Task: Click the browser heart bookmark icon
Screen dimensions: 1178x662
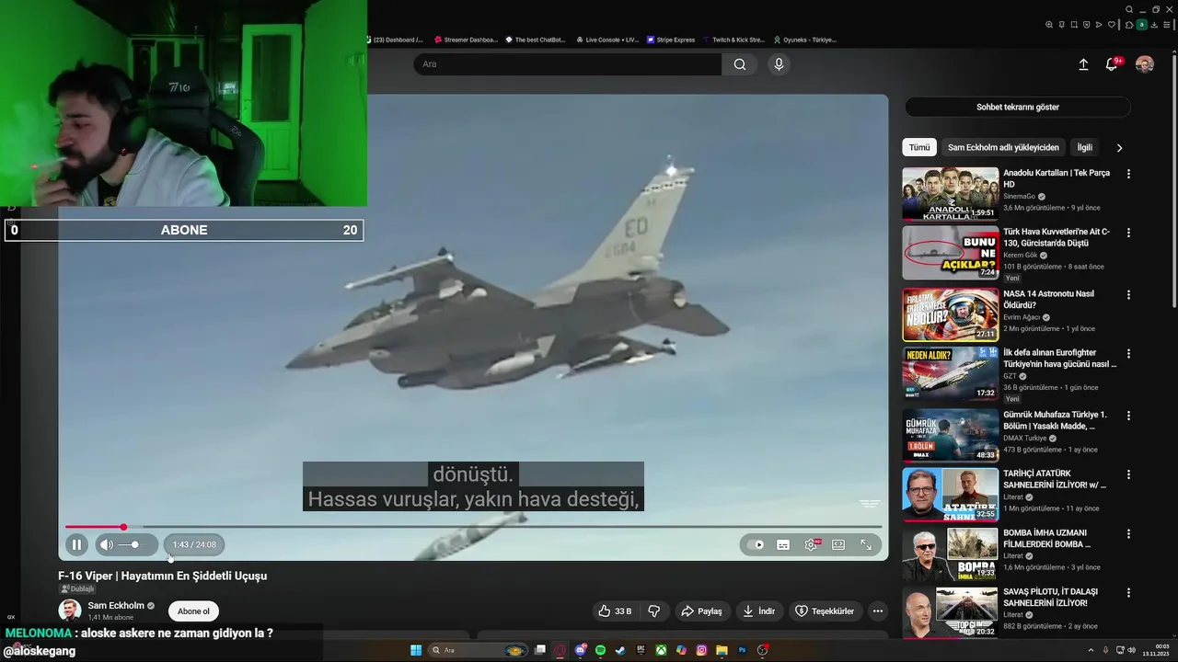Action: point(1111,25)
